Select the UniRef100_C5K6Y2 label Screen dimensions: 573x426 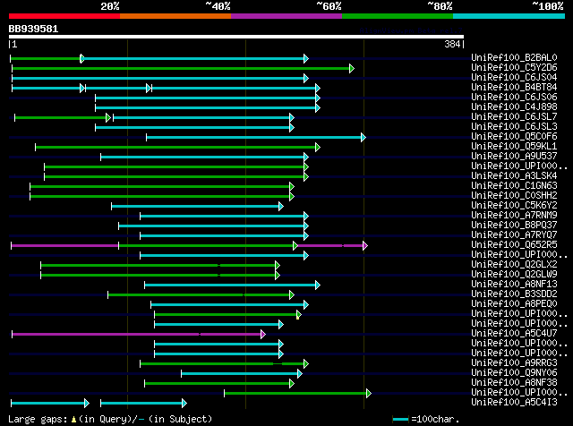[514, 206]
